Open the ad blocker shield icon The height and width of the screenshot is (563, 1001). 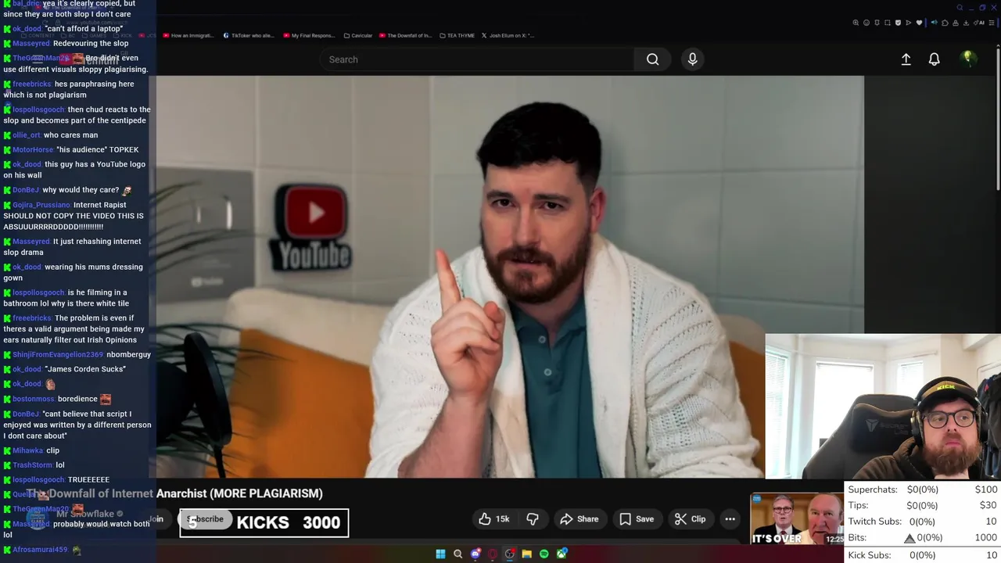pyautogui.click(x=898, y=23)
